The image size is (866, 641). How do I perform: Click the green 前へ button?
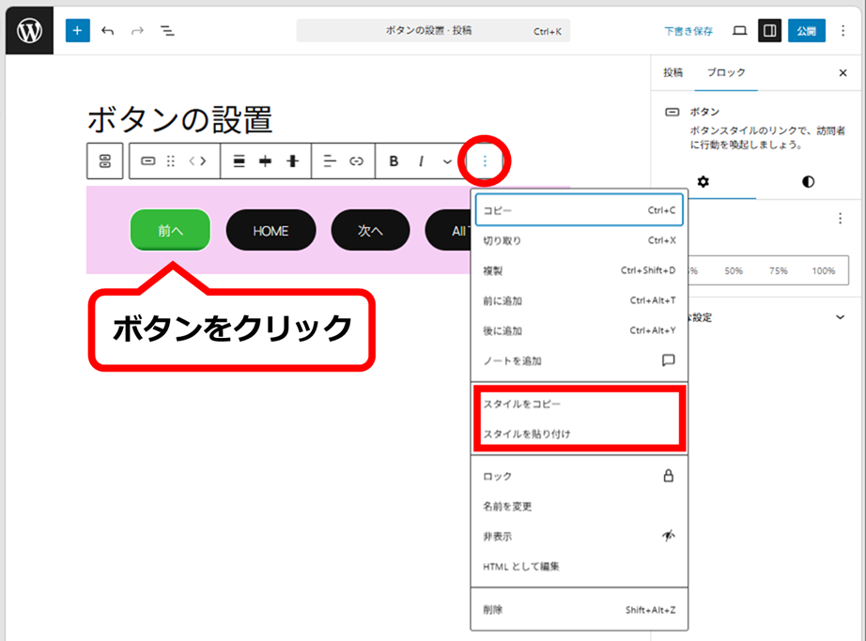point(170,231)
